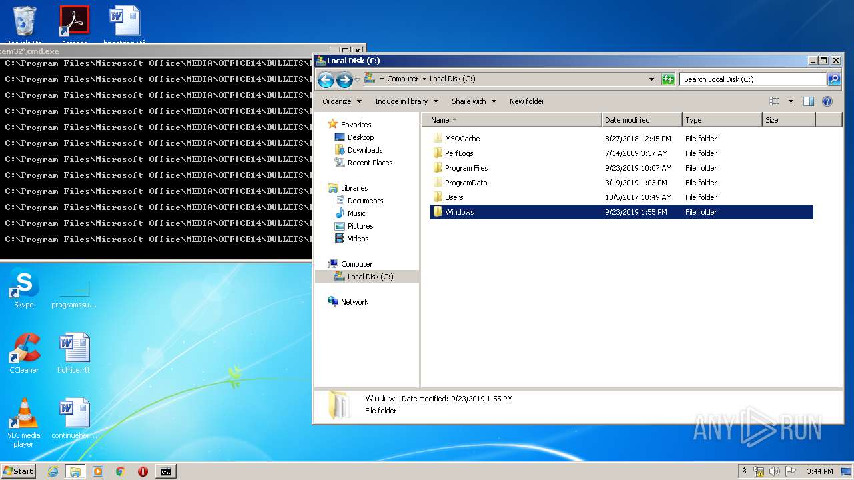The width and height of the screenshot is (854, 480).
Task: Open continueher... Word document on the desktop
Action: pyautogui.click(x=74, y=419)
